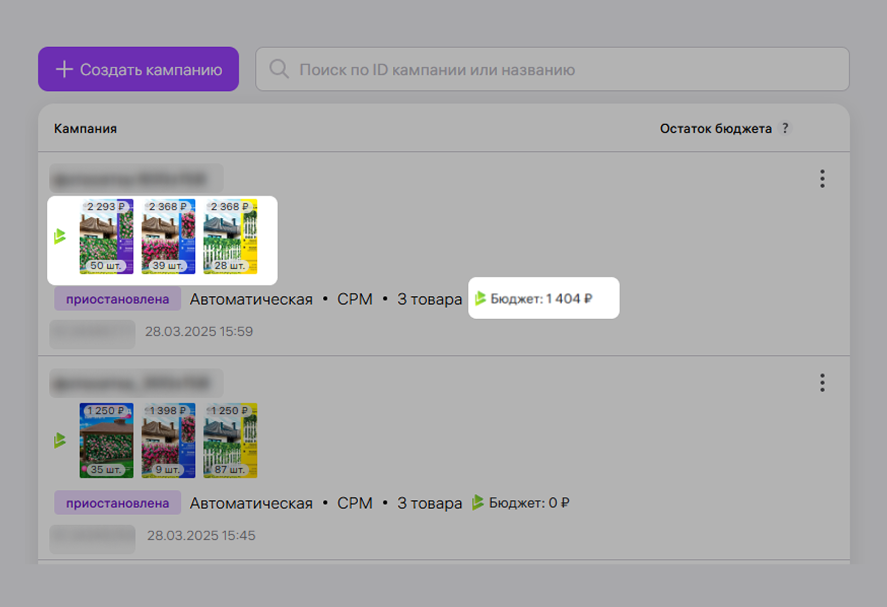Viewport: 887px width, 607px height.
Task: Open product thumbnail priced 2 293 ₽
Action: pos(106,237)
